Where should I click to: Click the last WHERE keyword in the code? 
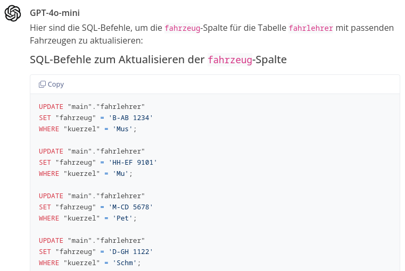[x=49, y=262]
